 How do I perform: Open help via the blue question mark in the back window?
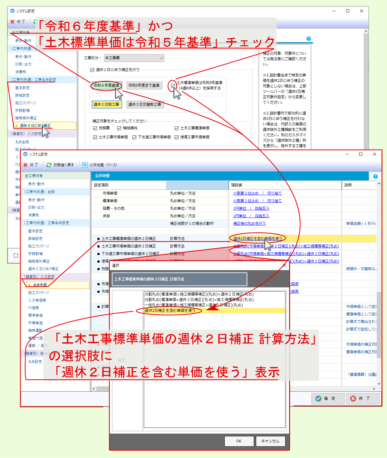pos(309,39)
